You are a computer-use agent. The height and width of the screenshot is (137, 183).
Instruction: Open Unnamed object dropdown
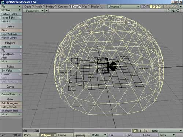[124, 7]
